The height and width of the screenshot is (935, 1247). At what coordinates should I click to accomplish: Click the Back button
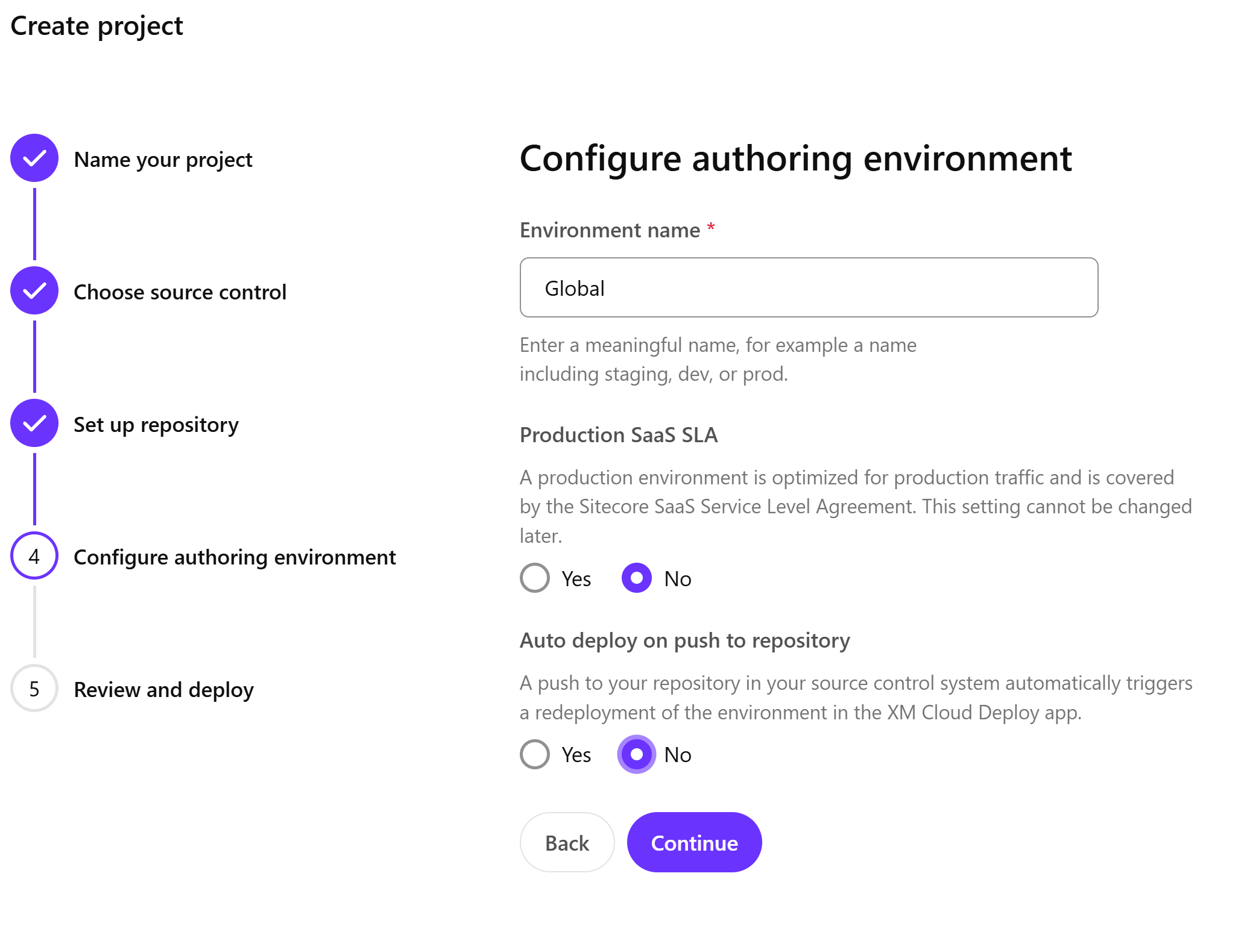point(567,842)
